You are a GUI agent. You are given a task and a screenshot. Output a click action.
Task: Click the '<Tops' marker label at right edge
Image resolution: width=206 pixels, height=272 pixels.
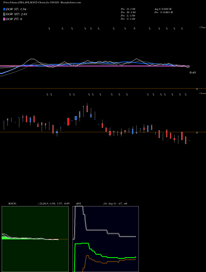point(202,28)
